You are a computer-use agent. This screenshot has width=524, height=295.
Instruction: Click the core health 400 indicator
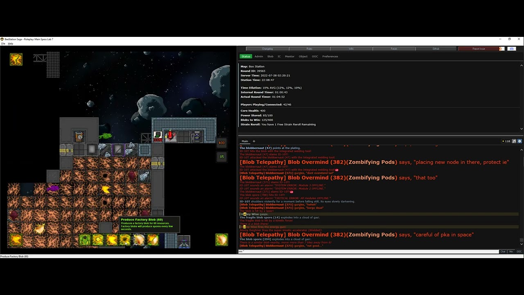pos(221,143)
